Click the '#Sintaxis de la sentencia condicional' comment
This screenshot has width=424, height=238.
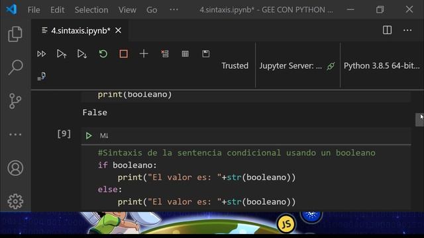(237, 153)
